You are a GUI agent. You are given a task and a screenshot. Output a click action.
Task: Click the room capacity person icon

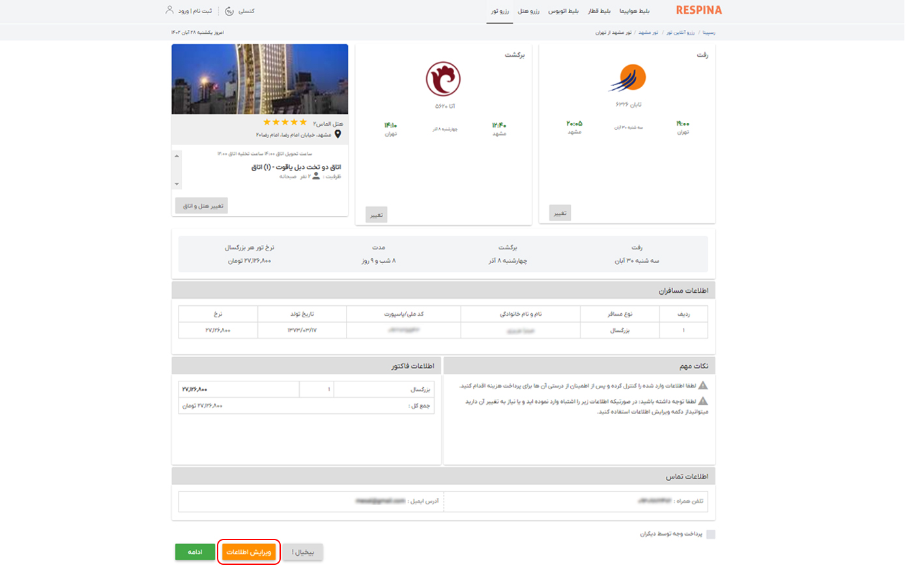pos(316,176)
